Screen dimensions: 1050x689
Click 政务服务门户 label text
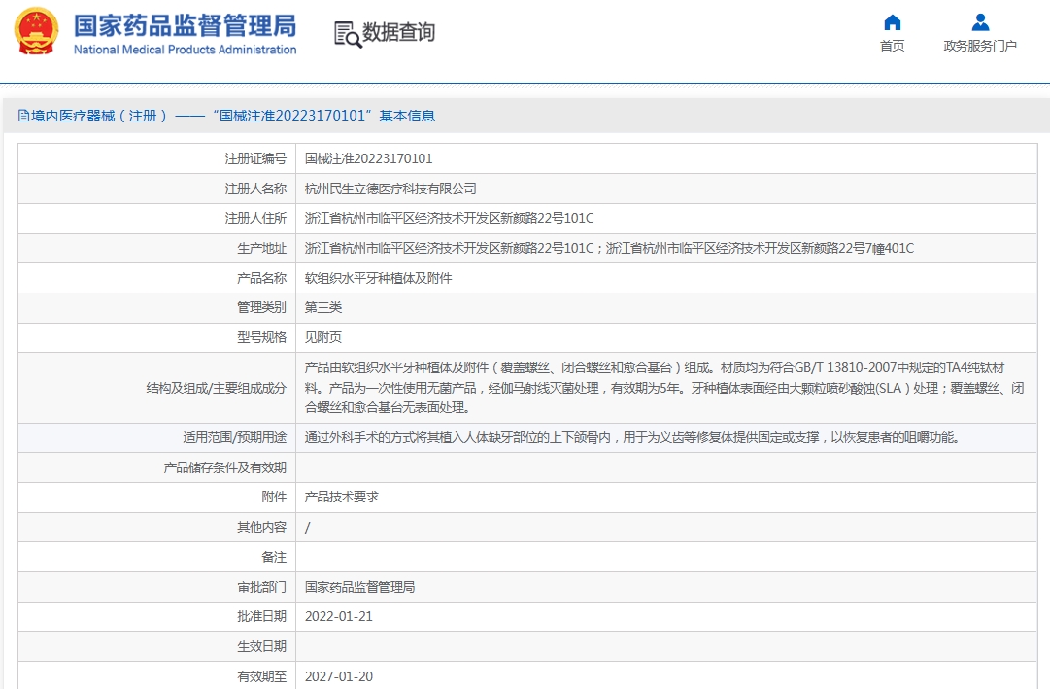coord(980,46)
